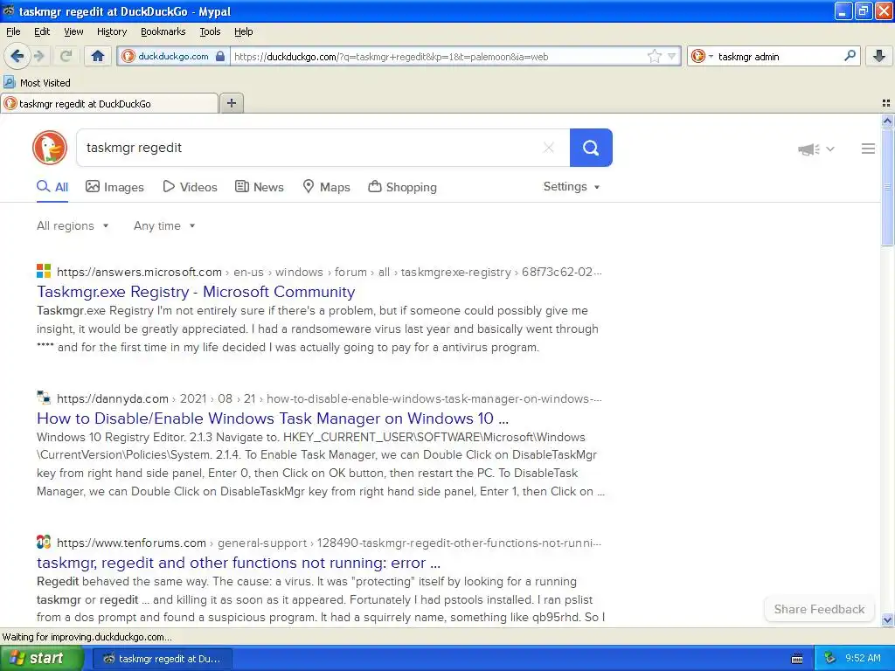The width and height of the screenshot is (895, 671).
Task: Click the blue DuckDuckGo search button
Action: point(591,148)
